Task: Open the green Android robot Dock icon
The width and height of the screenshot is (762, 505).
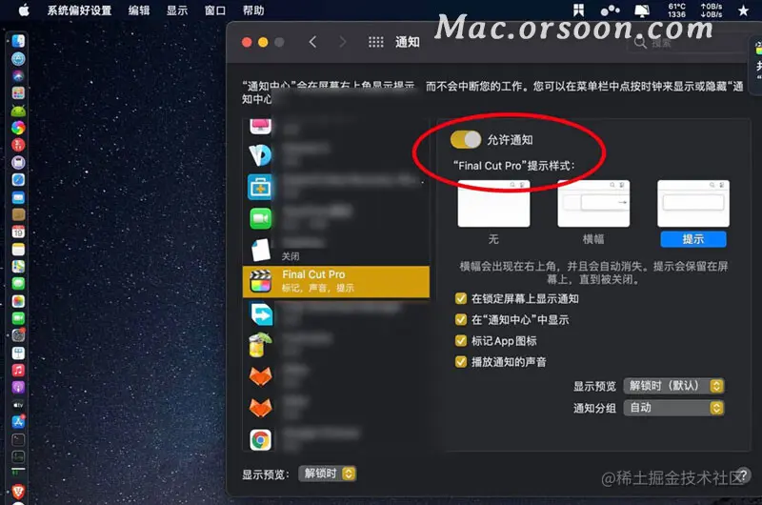Action: [18, 111]
